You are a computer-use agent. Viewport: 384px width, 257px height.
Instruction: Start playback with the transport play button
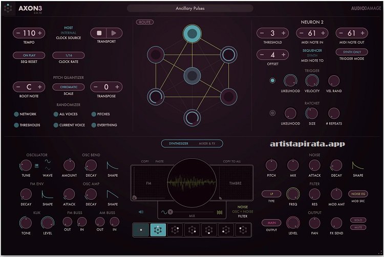click(114, 33)
